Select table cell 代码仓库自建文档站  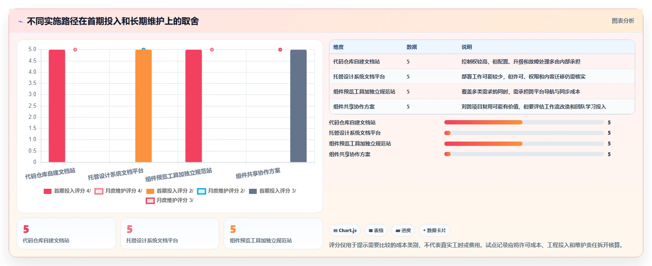point(357,62)
